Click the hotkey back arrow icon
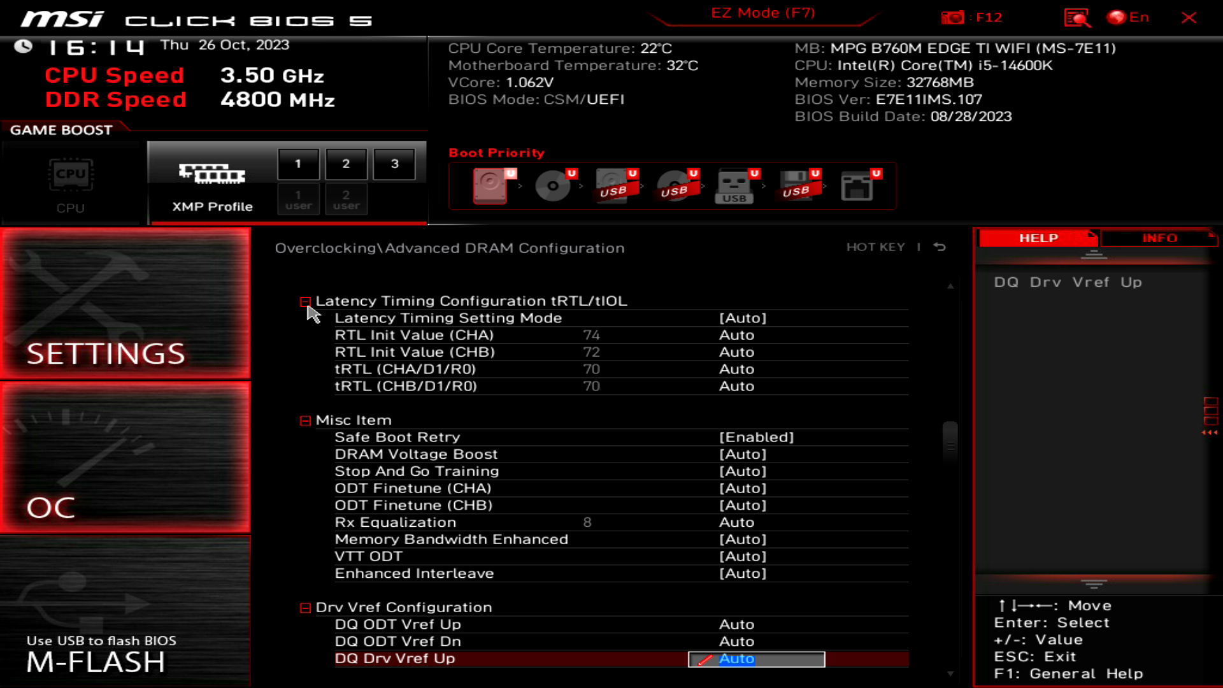This screenshot has width=1223, height=688. point(940,247)
